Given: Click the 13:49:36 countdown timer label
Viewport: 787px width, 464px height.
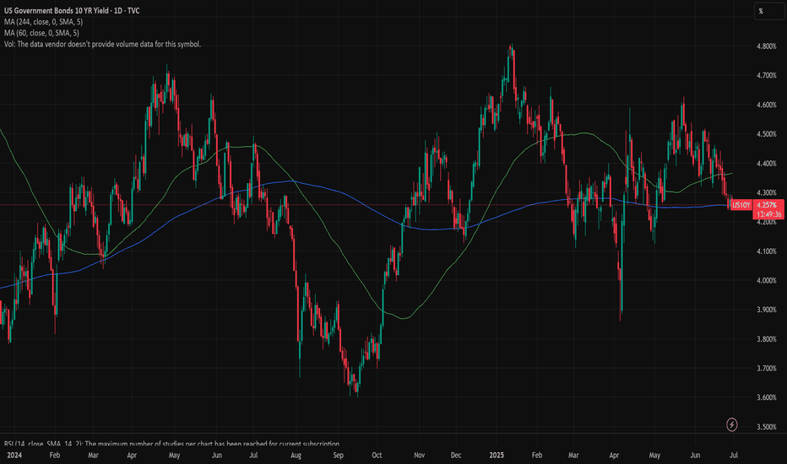Looking at the screenshot, I should click(769, 214).
